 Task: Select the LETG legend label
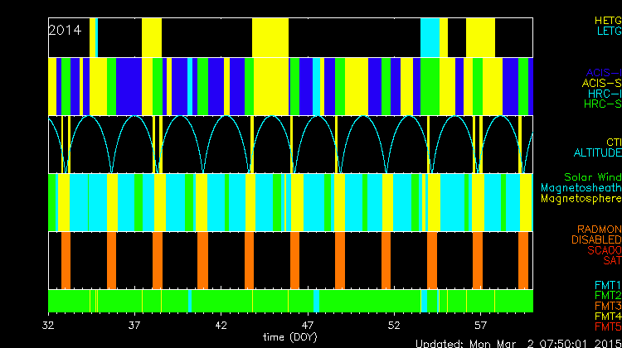point(607,31)
